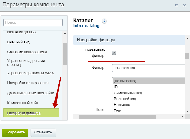Click the settings panel scroll-up arrow
Screen dimensions: 190x139
pyautogui.click(x=187, y=38)
